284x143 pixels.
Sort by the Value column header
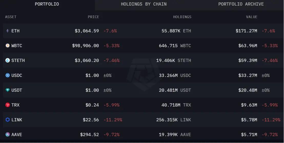pos(252,17)
